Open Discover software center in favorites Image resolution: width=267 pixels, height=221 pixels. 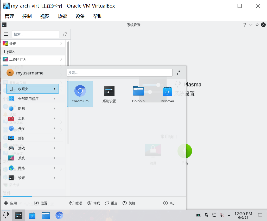(167, 94)
